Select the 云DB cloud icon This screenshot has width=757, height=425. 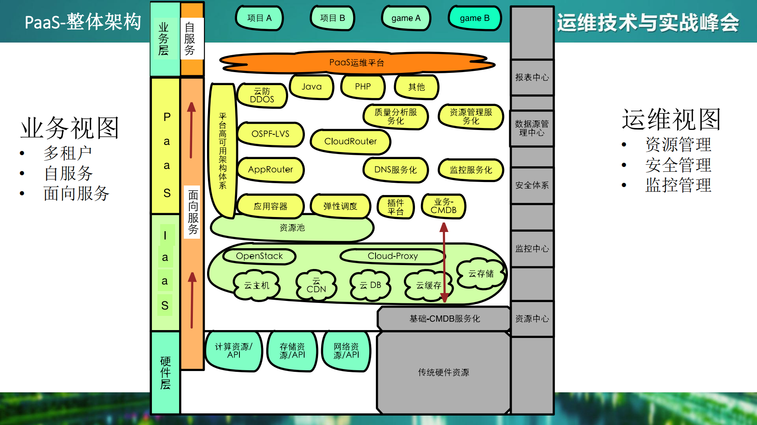(x=370, y=284)
